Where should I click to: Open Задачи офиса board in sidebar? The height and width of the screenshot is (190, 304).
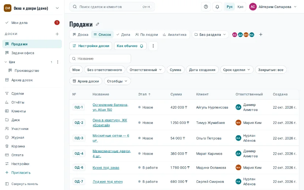32,53
